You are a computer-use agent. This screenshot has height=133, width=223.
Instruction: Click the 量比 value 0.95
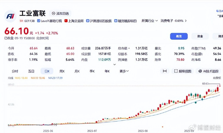tap(181, 48)
